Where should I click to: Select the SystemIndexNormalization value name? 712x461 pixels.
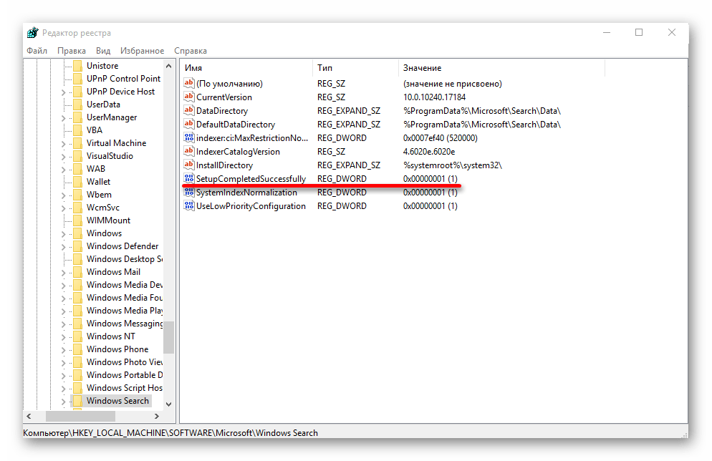pos(246,193)
